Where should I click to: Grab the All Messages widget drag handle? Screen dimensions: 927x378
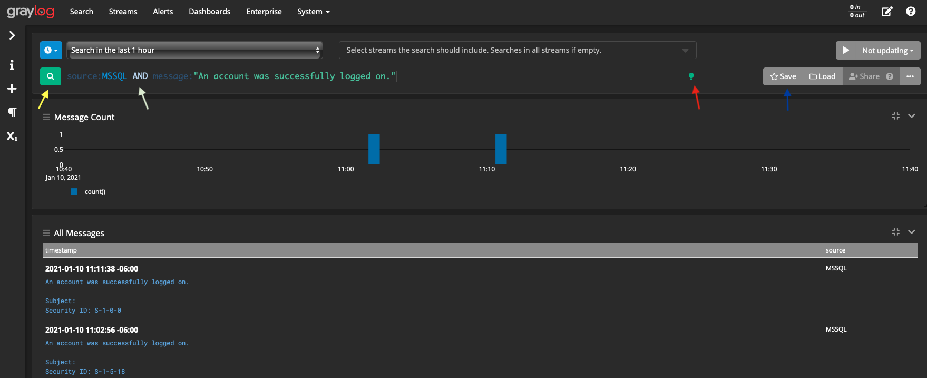click(46, 233)
